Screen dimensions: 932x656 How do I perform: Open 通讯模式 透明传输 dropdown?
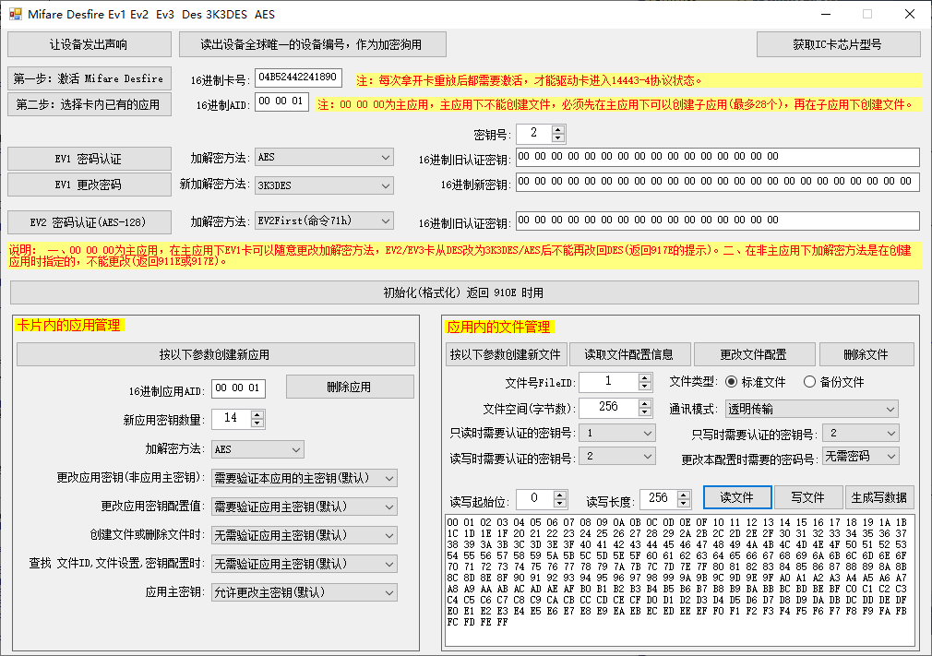point(812,409)
